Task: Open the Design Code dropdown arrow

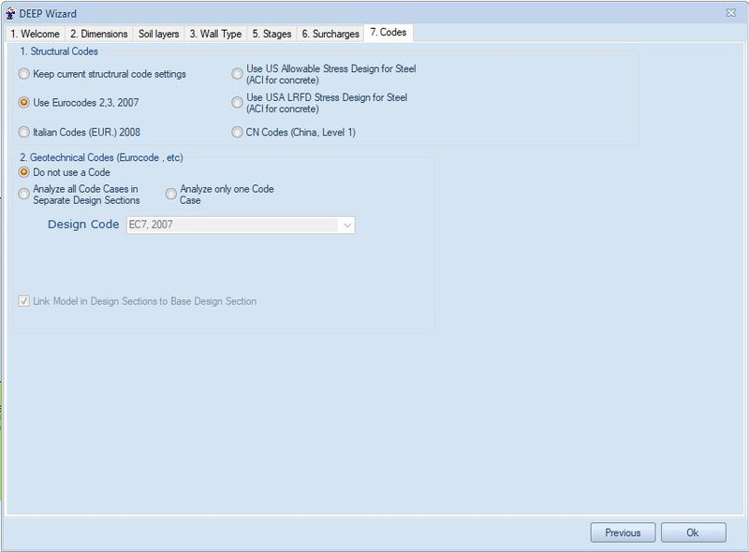Action: click(346, 225)
